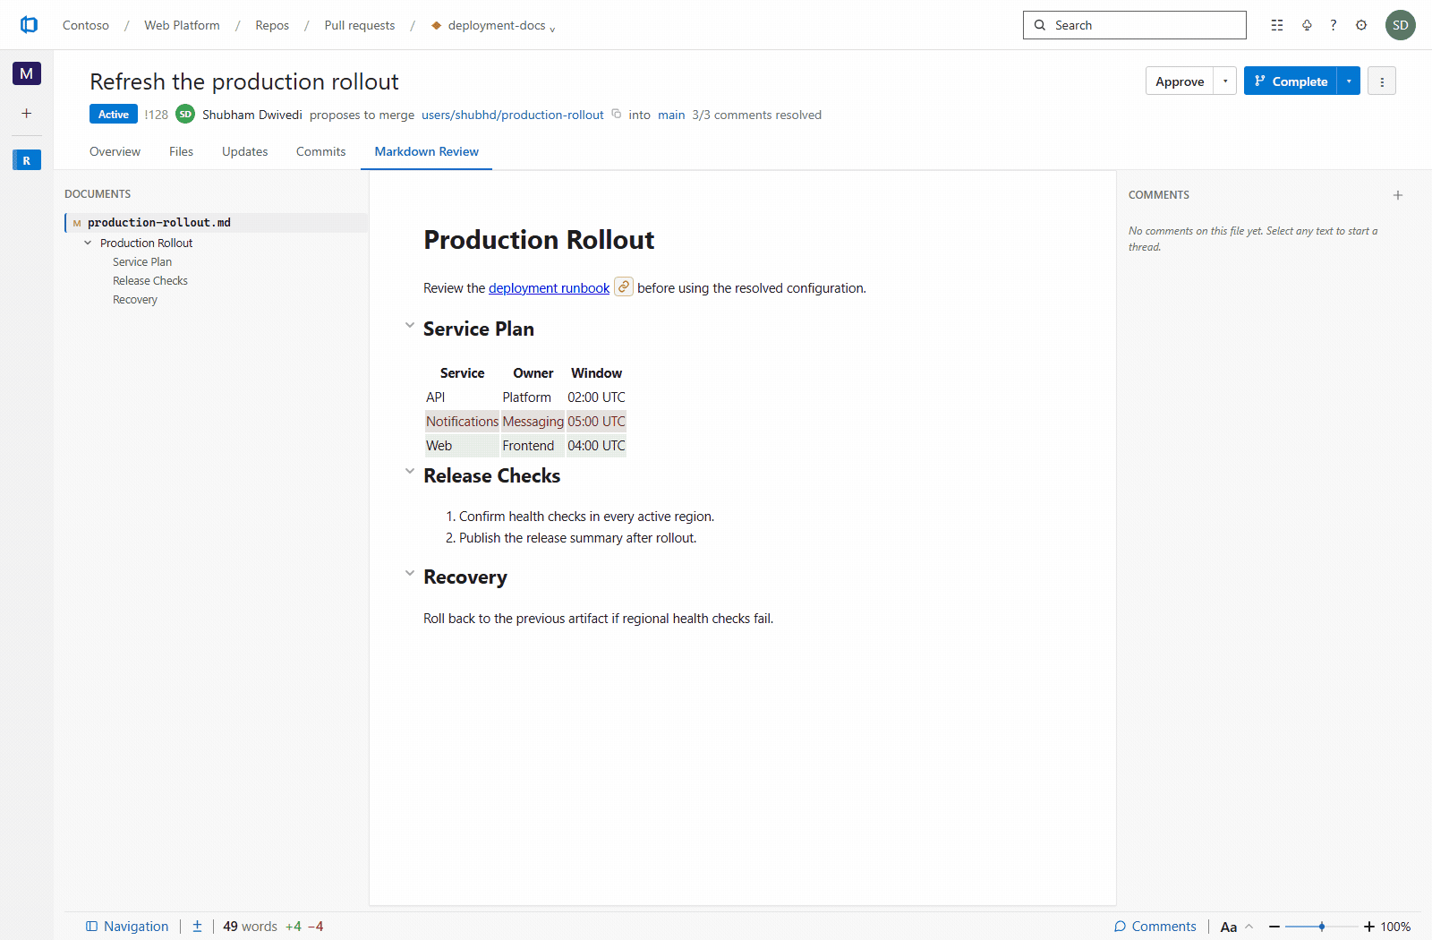
Task: Jump to Recovery in the outline
Action: [x=135, y=300]
